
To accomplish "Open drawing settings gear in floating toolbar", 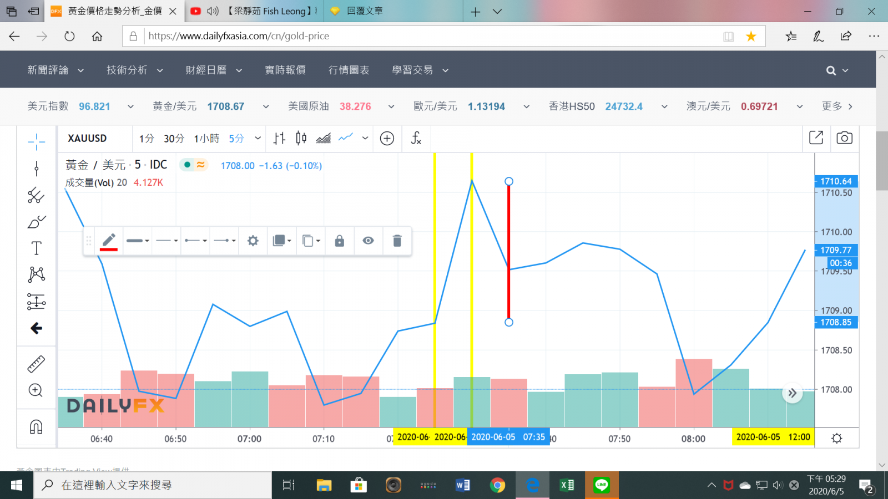I will click(x=253, y=241).
